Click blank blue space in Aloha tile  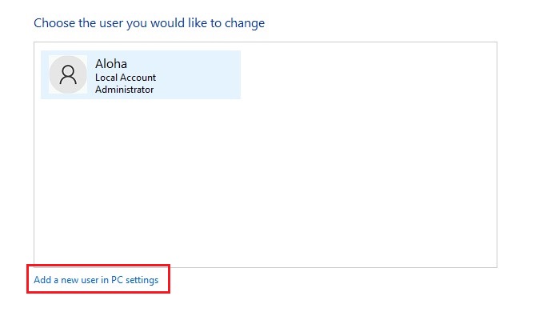pos(199,74)
